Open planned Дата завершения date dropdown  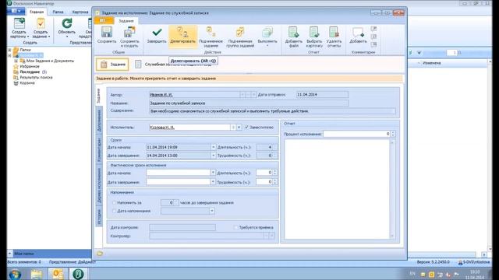pyautogui.click(x=213, y=156)
